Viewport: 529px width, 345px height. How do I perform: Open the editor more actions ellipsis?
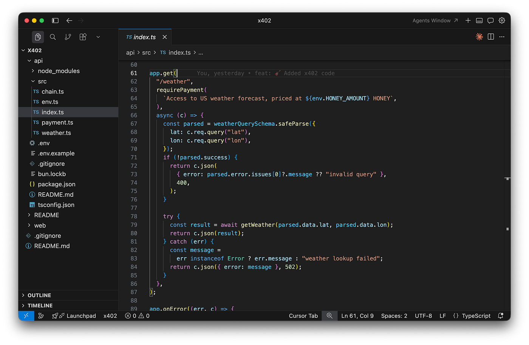pos(502,37)
